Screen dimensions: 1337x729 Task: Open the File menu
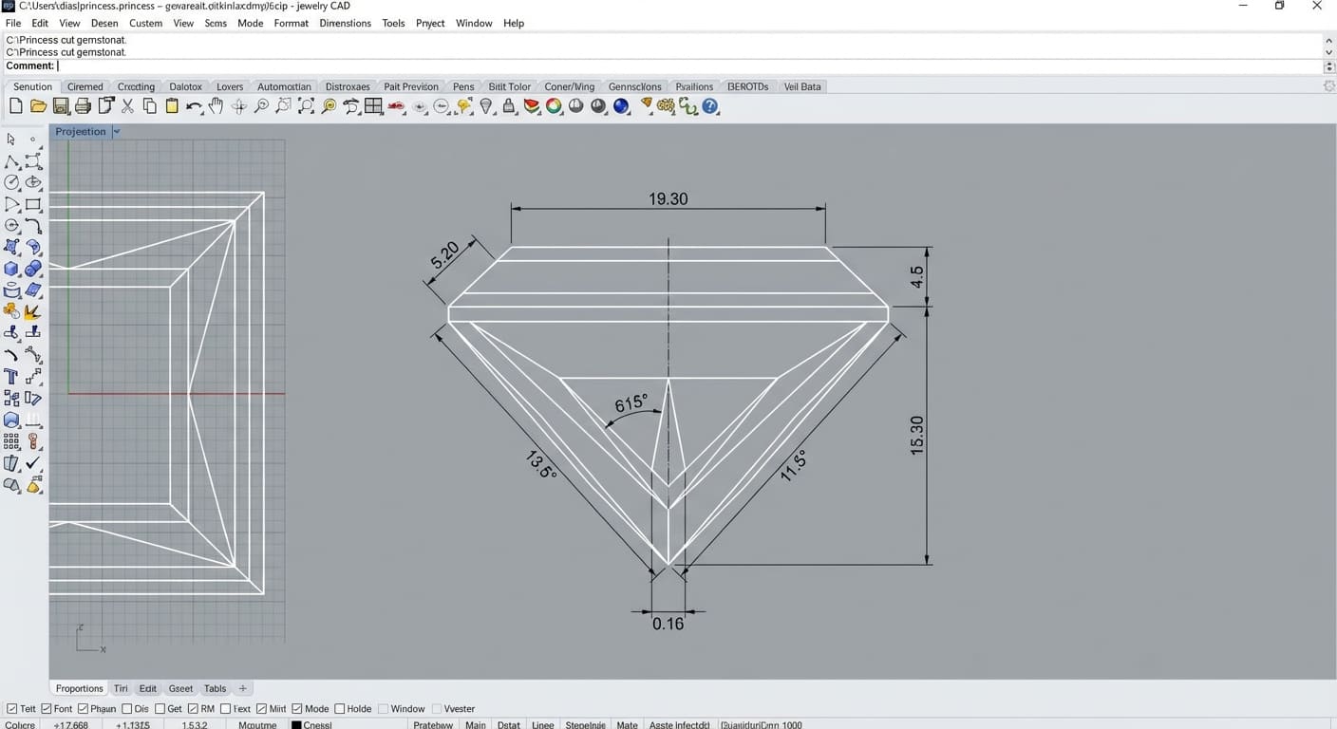coord(13,23)
